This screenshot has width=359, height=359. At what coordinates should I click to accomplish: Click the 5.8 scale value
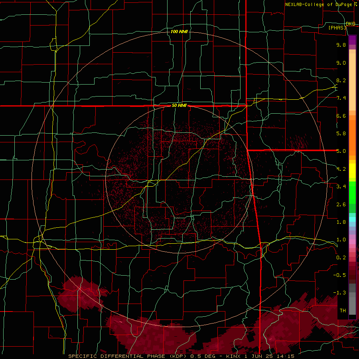tap(341, 134)
